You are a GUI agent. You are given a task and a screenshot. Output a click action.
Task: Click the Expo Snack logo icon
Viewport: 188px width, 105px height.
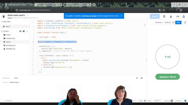click(4, 16)
